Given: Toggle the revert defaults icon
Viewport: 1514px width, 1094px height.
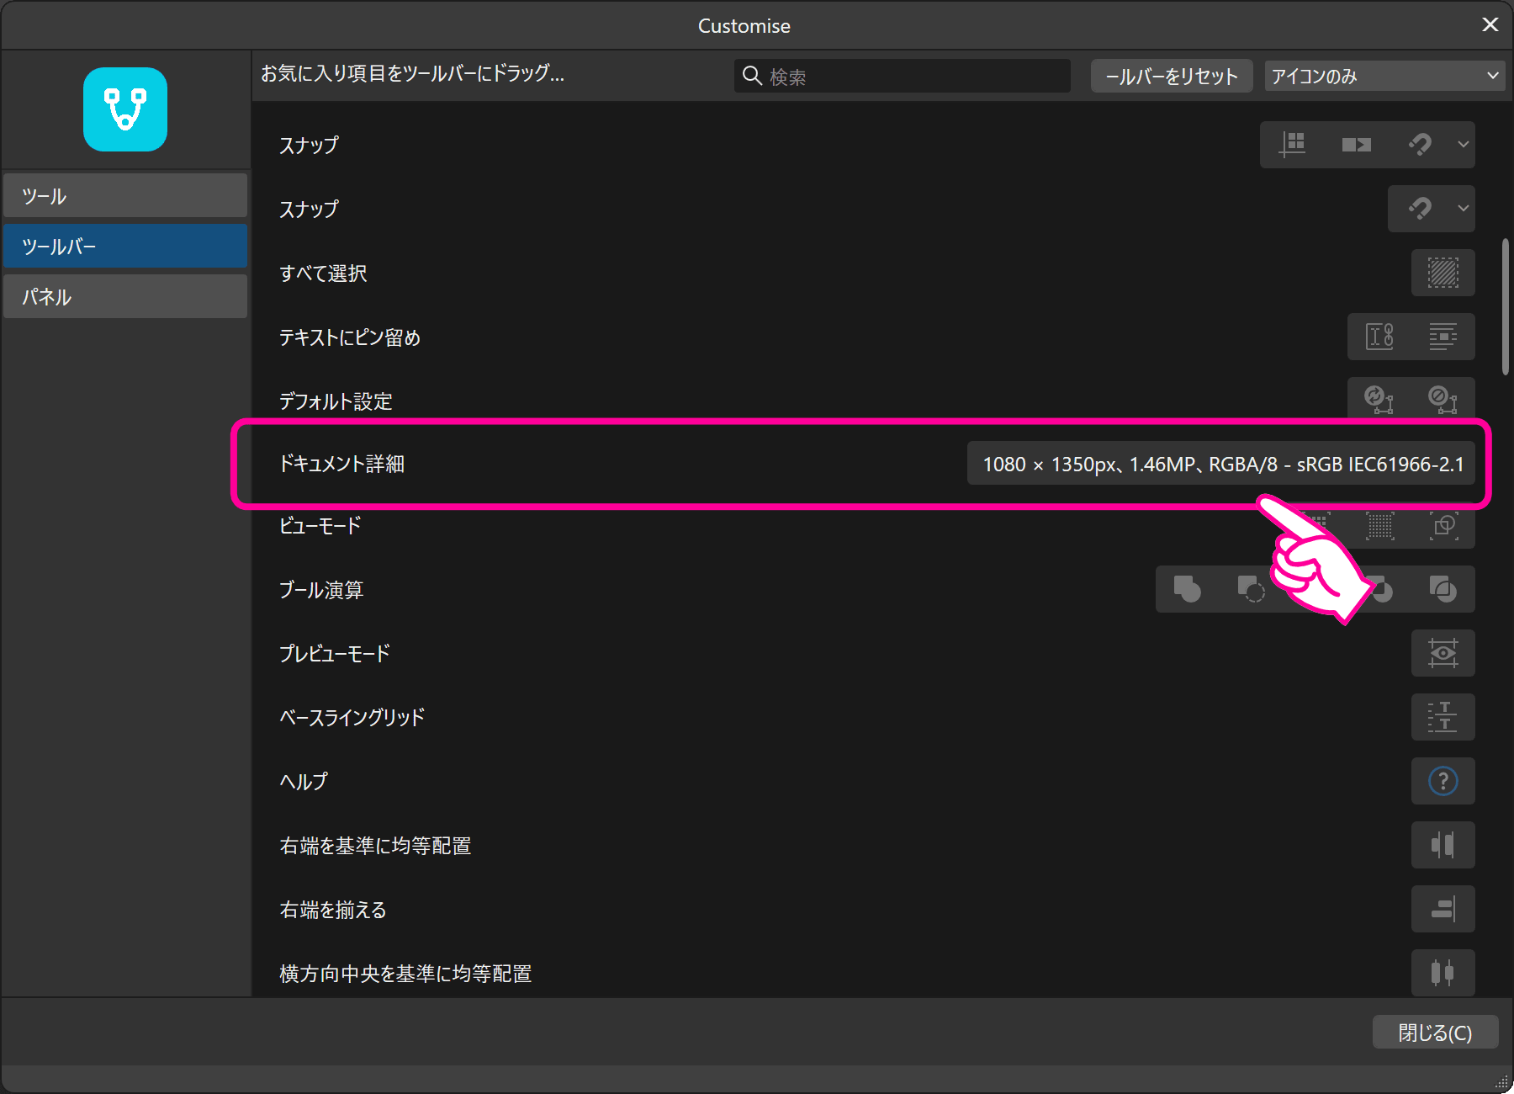Looking at the screenshot, I should [1441, 397].
